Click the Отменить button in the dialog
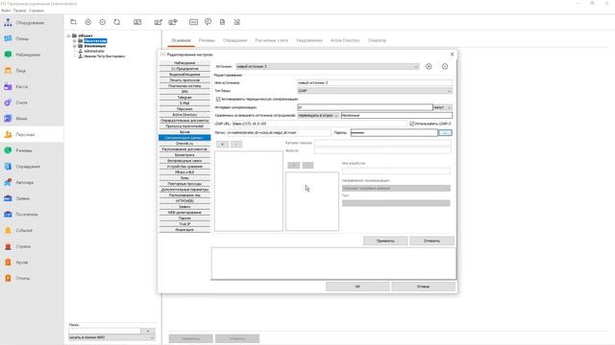The image size is (615, 345). click(431, 241)
